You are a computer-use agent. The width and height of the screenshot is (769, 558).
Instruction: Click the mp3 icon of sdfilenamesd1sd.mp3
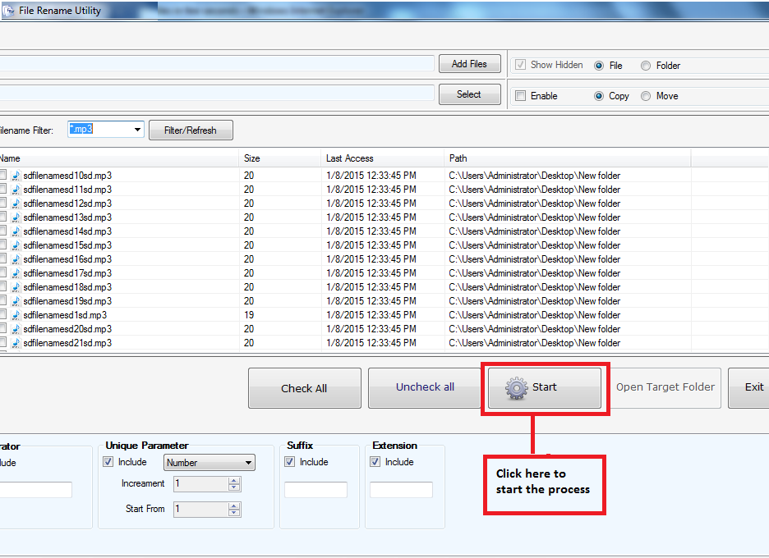[16, 315]
